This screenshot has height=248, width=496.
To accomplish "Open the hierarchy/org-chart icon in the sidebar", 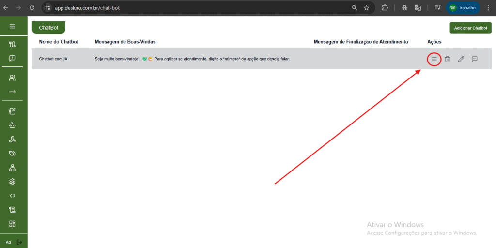I will point(13,168).
